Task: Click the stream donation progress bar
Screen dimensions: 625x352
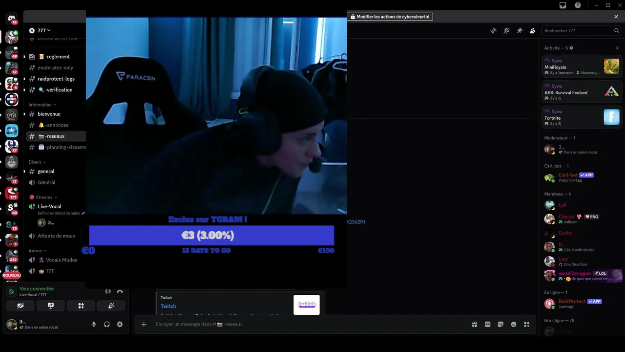Action: [x=211, y=235]
